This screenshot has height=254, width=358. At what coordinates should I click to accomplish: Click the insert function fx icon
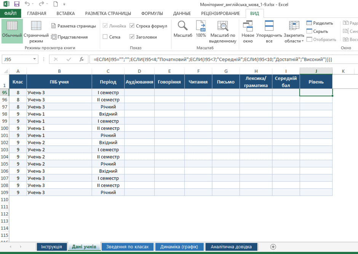click(82, 59)
